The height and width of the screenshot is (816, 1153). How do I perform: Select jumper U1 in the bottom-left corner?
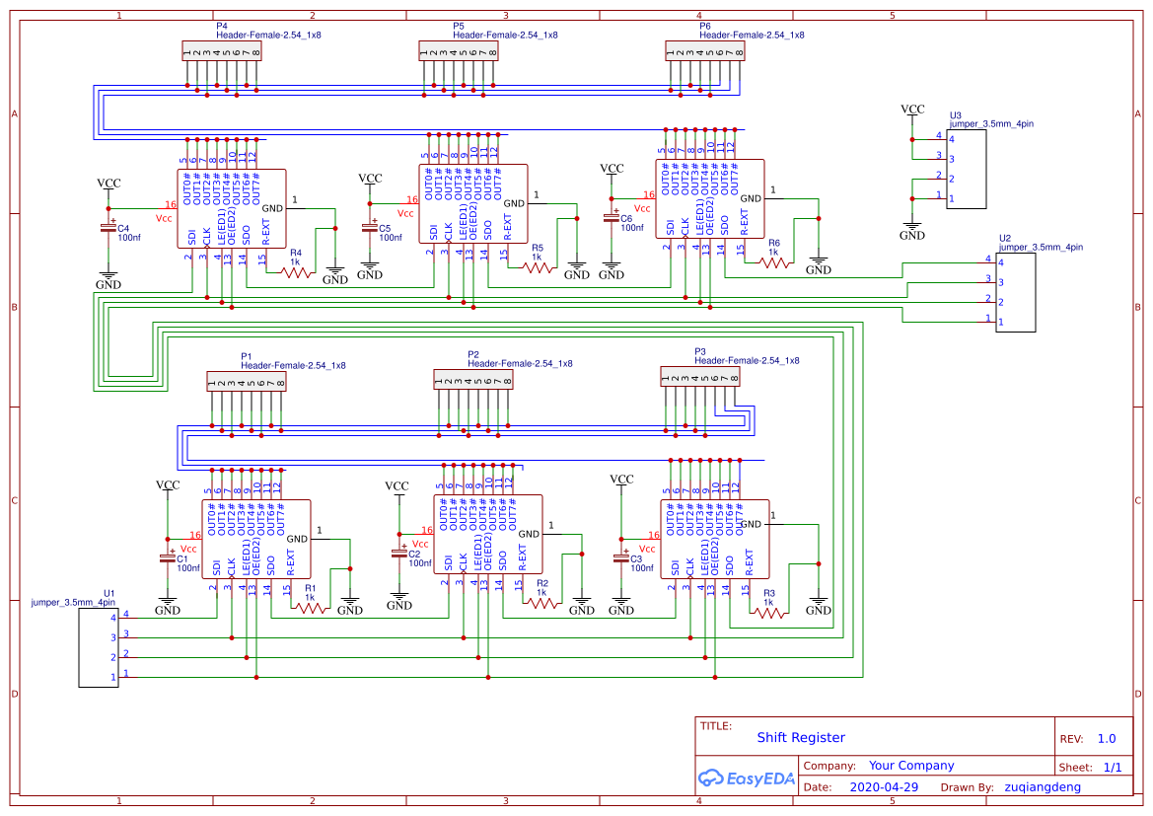[x=97, y=646]
